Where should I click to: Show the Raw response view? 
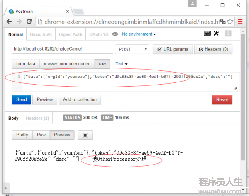41,135
